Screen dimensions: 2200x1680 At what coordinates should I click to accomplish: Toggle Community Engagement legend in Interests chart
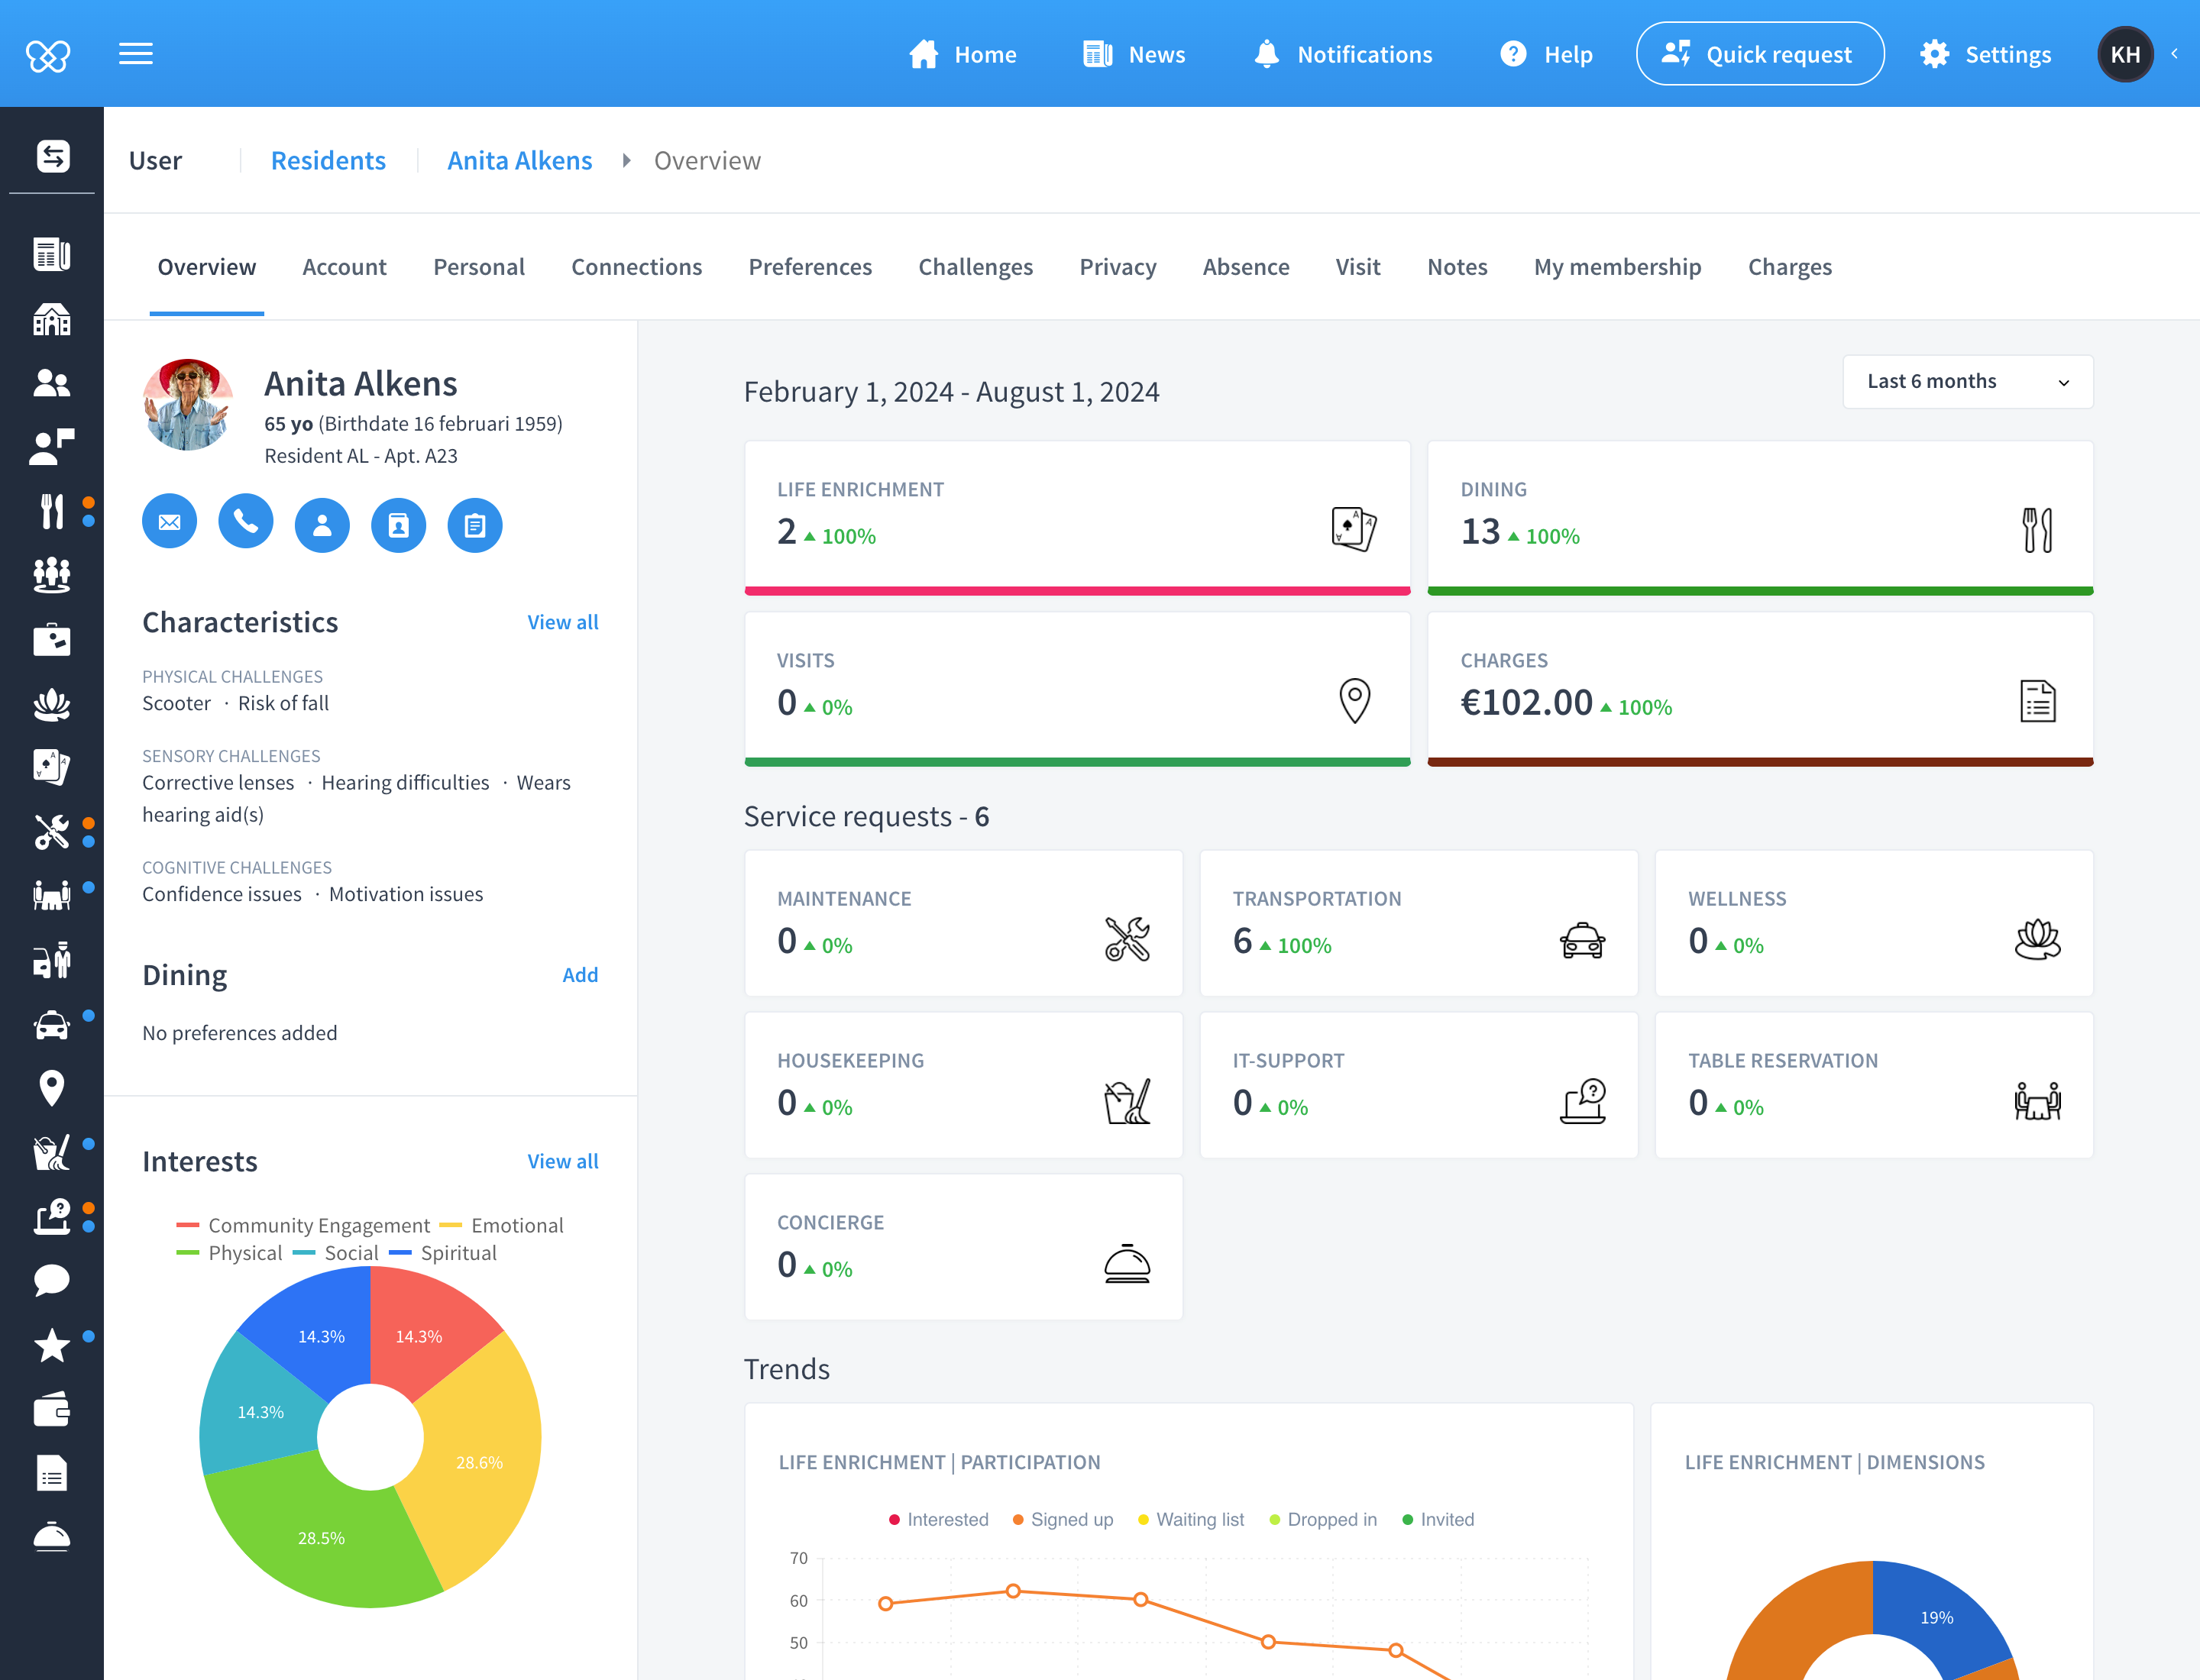[x=303, y=1225]
